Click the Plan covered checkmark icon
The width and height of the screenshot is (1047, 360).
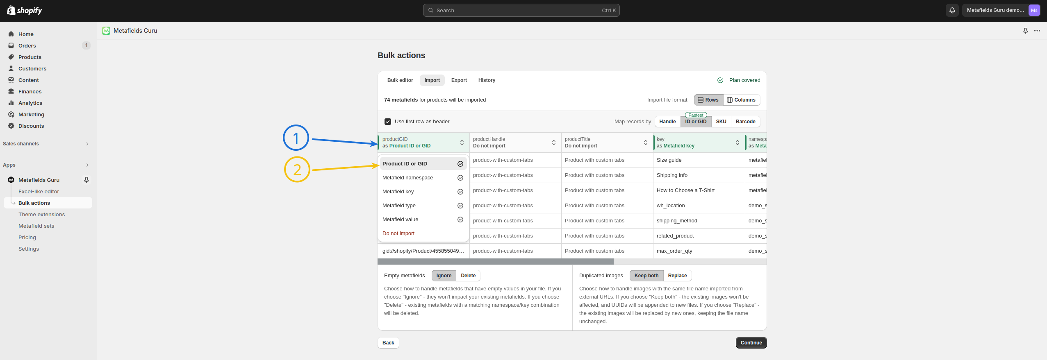pos(720,80)
